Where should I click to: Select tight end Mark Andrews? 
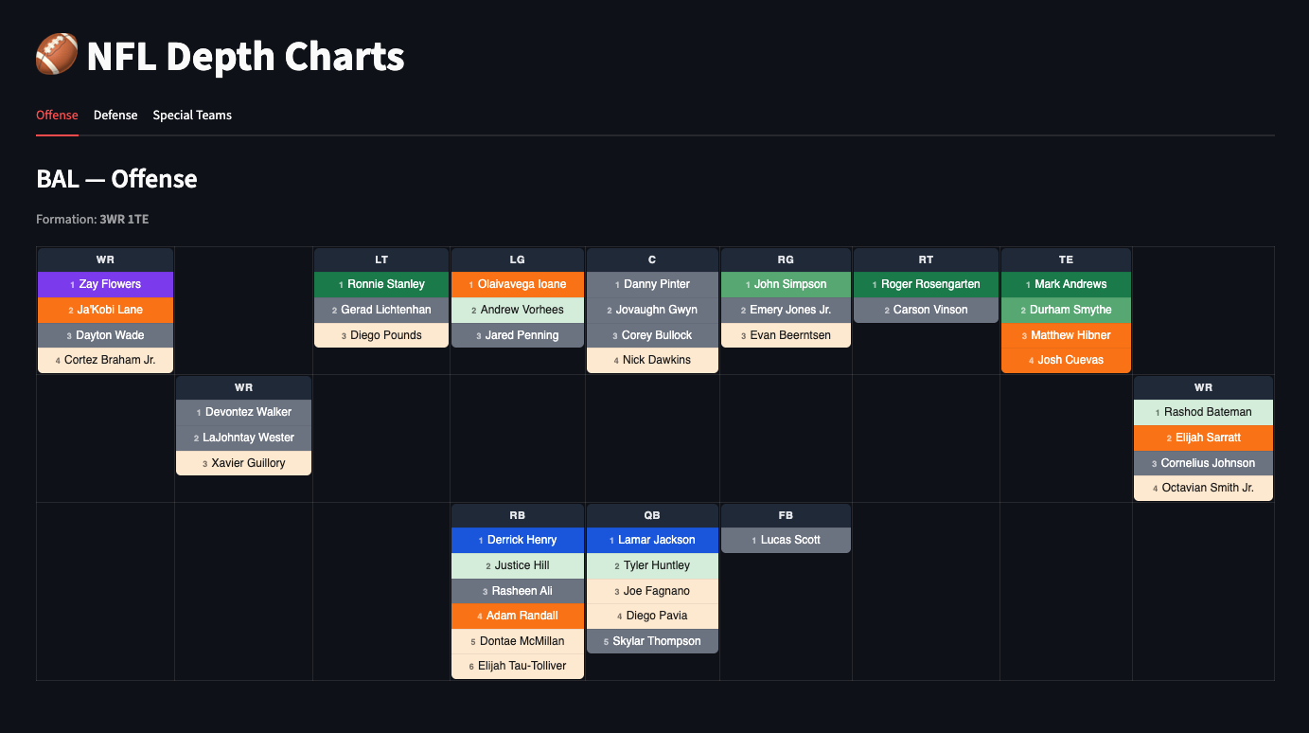point(1066,284)
